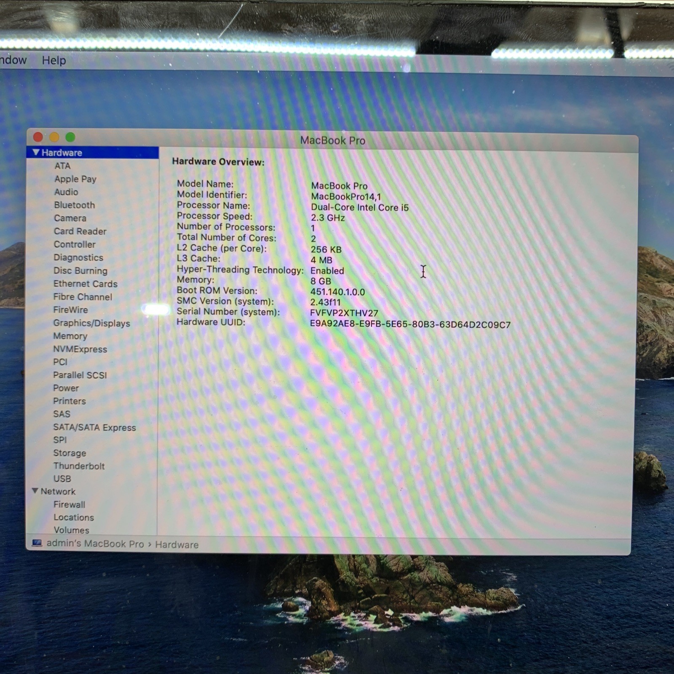The width and height of the screenshot is (674, 674).
Task: Select Controller in the sidebar
Action: pos(75,244)
